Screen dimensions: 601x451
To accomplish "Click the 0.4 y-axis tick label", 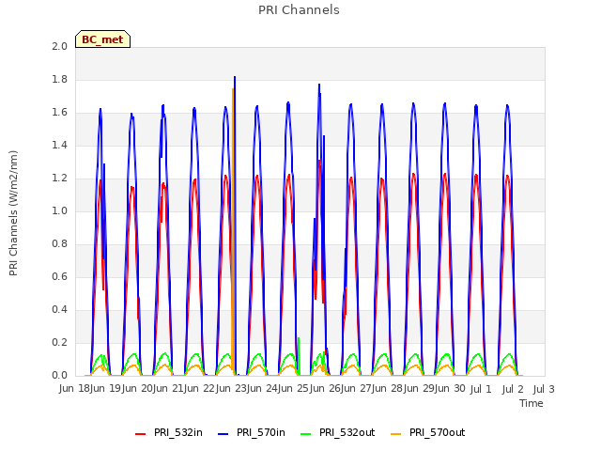I will tap(60, 309).
